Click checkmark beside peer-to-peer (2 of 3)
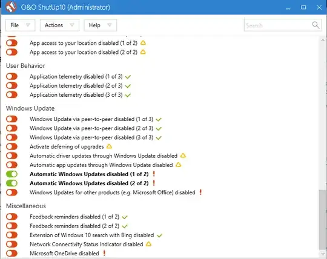This screenshot has height=259, width=327. point(159,129)
